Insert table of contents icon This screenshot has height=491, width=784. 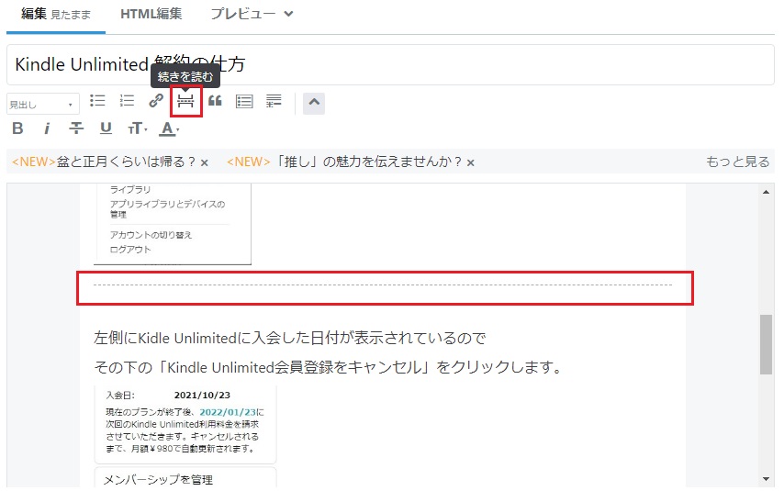click(x=244, y=102)
